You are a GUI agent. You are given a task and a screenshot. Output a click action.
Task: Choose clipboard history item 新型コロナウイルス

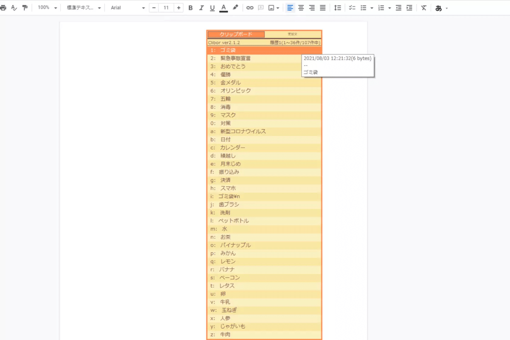click(x=243, y=131)
